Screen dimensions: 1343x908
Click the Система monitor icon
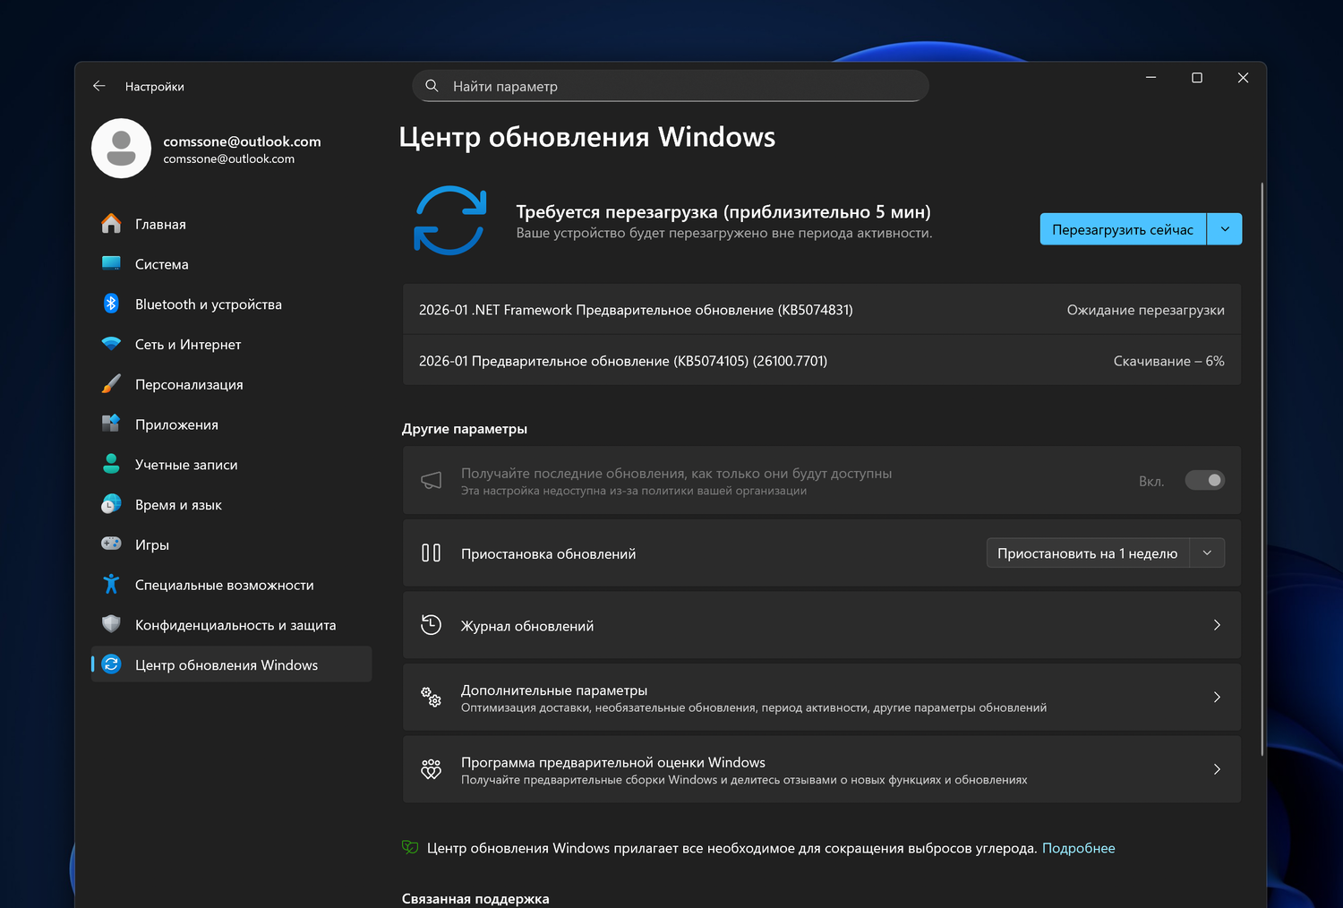pos(111,263)
